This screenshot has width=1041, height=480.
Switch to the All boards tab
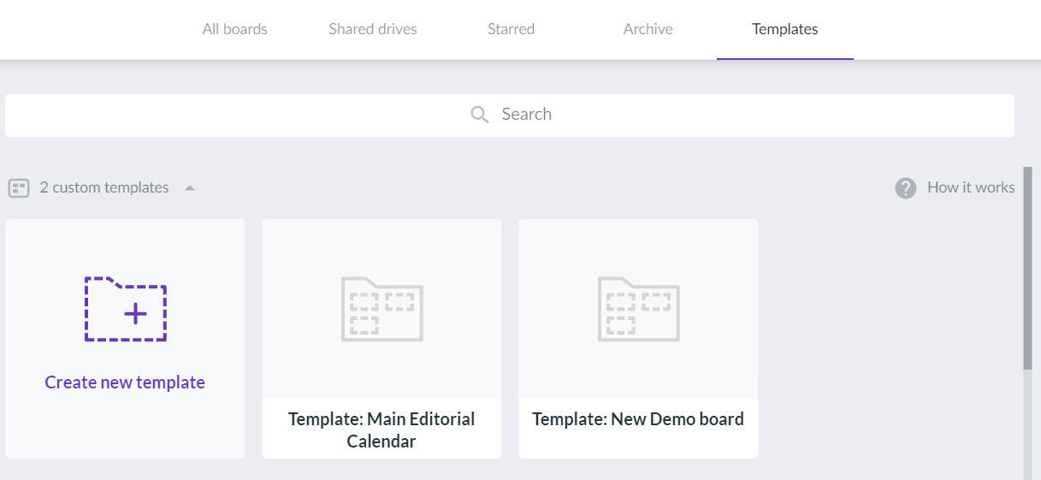point(234,29)
